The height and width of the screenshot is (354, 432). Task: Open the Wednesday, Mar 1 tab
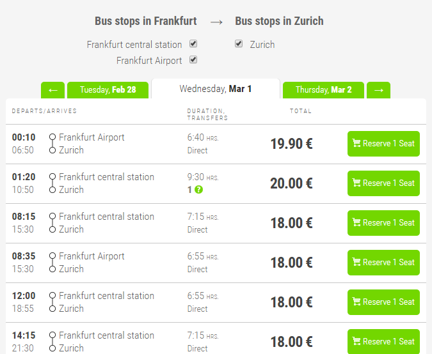pos(216,89)
